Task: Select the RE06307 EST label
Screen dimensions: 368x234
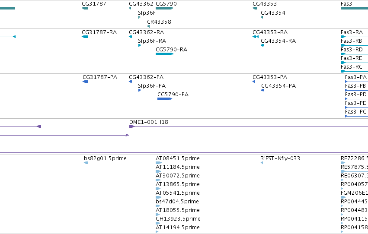Action: (354, 176)
